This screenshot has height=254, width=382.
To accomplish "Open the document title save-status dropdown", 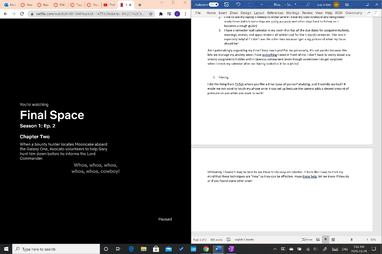I will (296, 5).
